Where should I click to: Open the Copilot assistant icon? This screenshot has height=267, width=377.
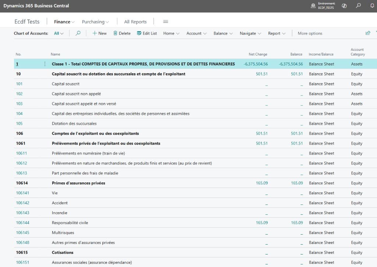pos(345,6)
